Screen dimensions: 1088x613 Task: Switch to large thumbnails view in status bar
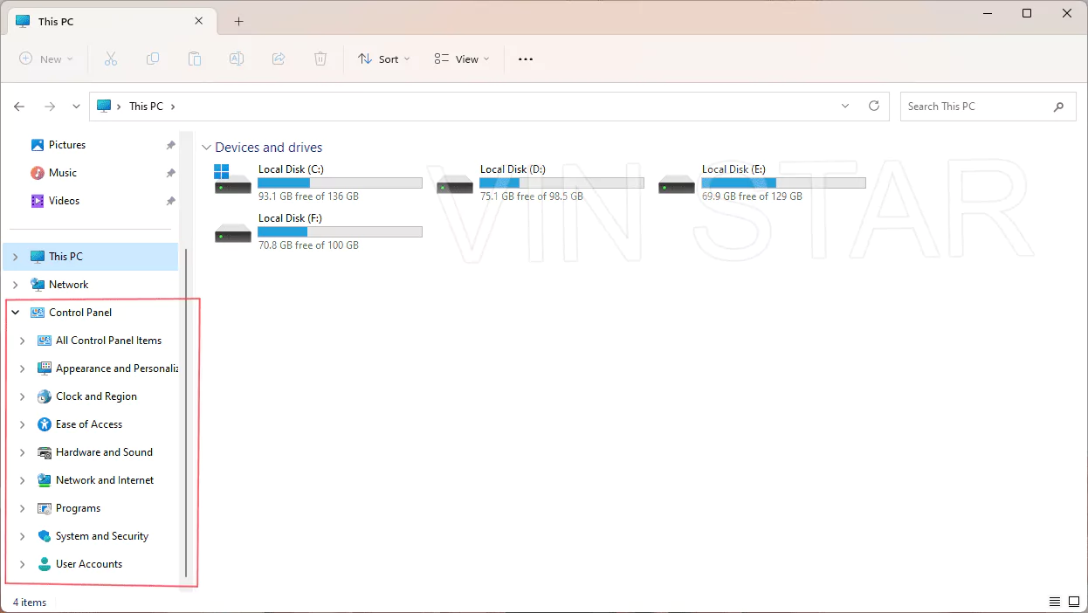(x=1073, y=602)
